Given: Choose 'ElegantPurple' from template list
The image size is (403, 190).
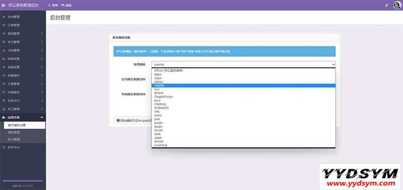Looking at the screenshot, I should (x=163, y=97).
